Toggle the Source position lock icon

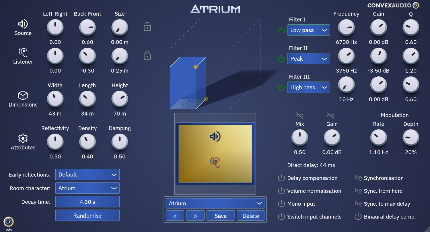[147, 26]
